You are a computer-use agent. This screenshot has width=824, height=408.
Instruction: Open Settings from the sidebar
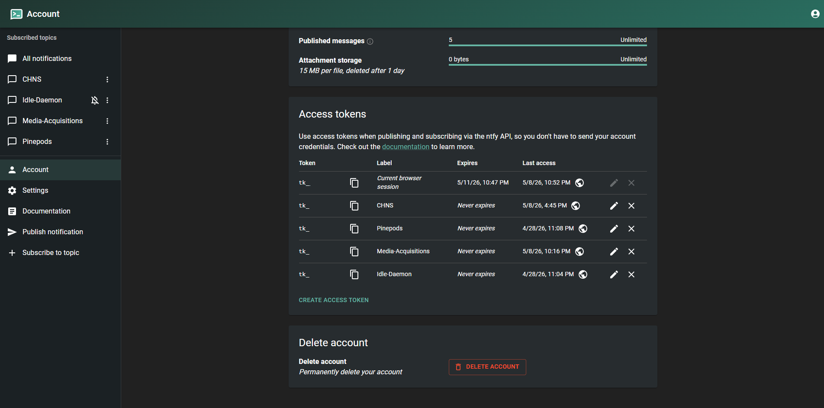(60, 191)
